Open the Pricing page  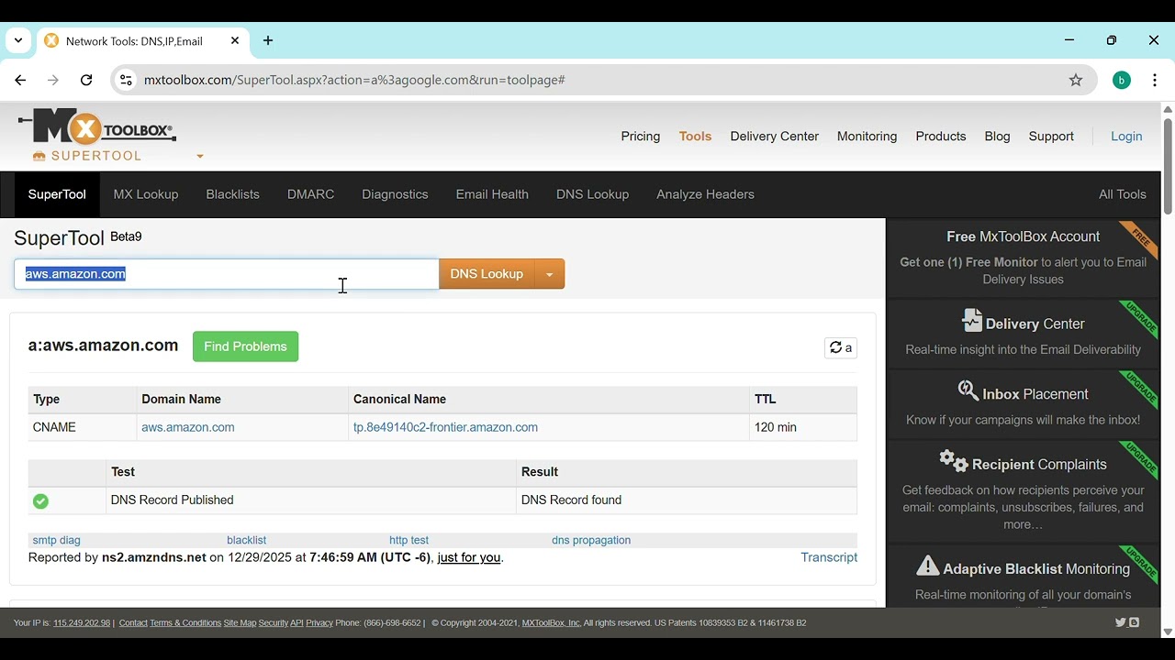coord(641,137)
